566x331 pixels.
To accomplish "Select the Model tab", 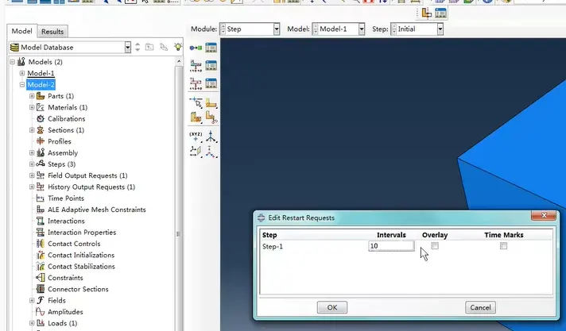I will (x=21, y=31).
